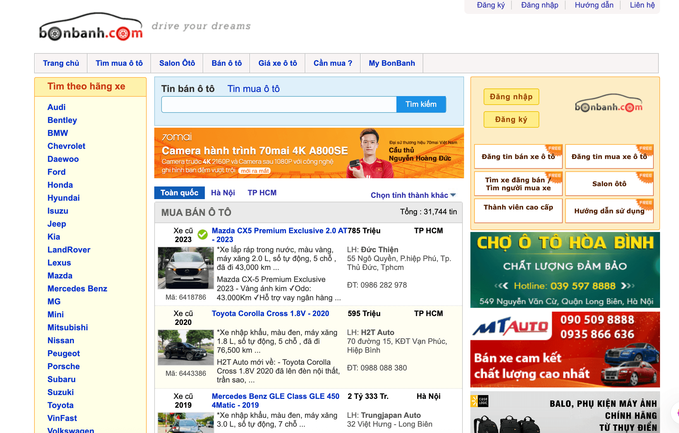Image resolution: width=679 pixels, height=433 pixels.
Task: Select Daewoo in brand list
Action: click(63, 159)
